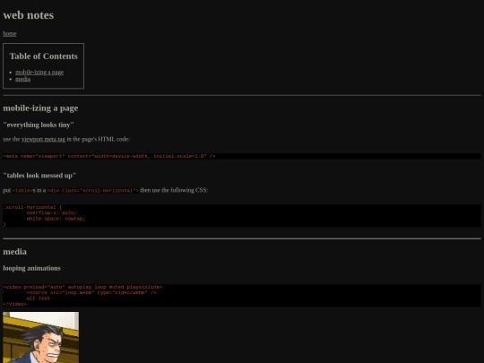Click the meta viewport code line
The width and height of the screenshot is (484, 363).
[109, 156]
